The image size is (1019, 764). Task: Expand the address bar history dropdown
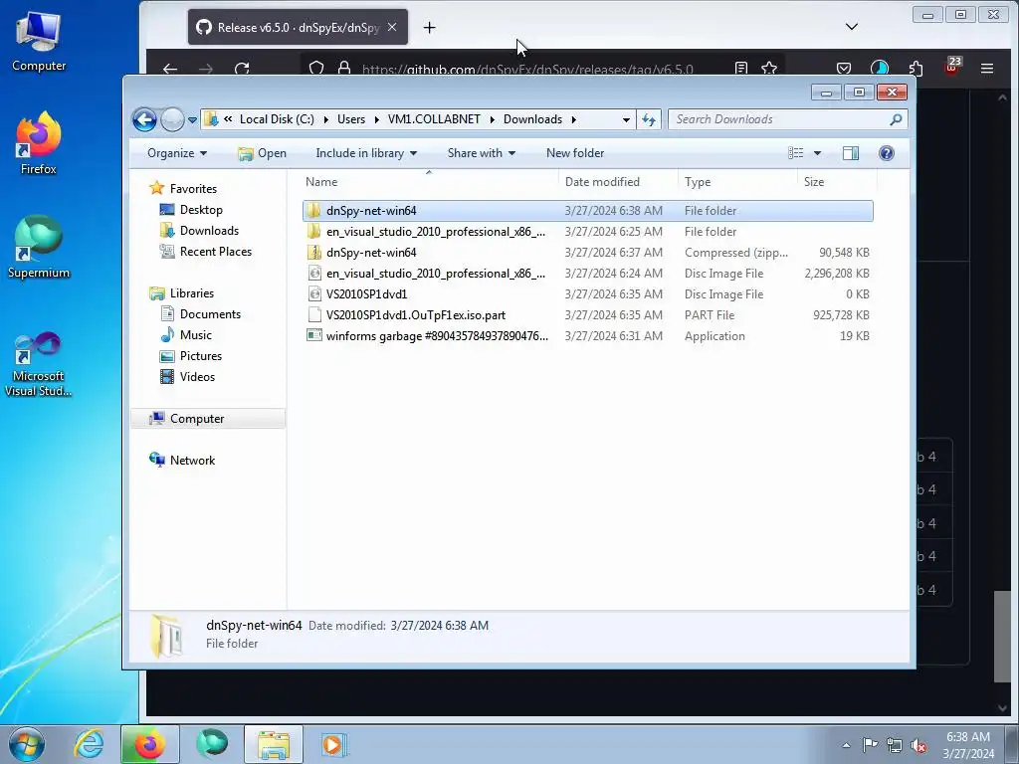[x=626, y=119]
